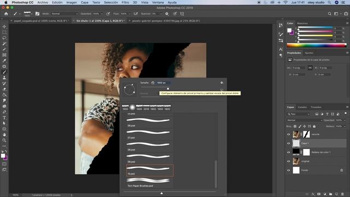Delete layer trash icon
Screen dimensions: 350x197
[342, 194]
